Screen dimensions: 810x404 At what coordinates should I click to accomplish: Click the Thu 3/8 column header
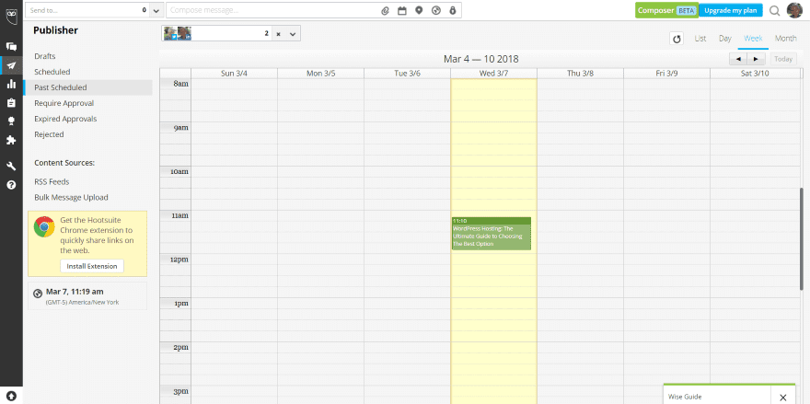[x=580, y=74]
